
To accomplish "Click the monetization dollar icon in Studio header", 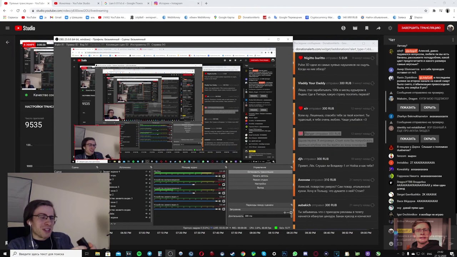I will pyautogui.click(x=343, y=28).
